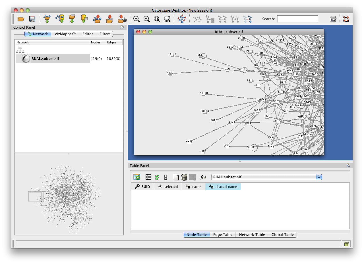Click the help lifebuoy icon
The height and width of the screenshot is (264, 364).
click(346, 19)
